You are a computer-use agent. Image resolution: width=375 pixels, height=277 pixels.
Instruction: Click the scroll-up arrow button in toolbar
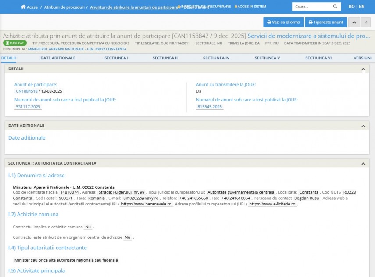[x=354, y=22]
